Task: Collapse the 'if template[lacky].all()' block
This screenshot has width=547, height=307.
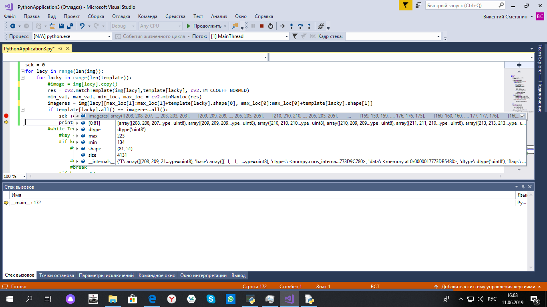Action: [22, 110]
